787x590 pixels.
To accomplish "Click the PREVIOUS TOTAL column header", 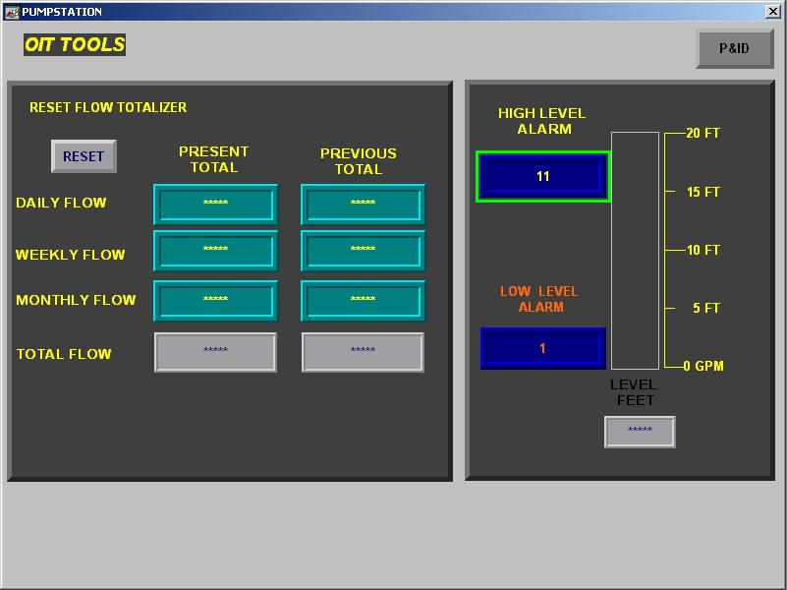I will click(359, 161).
